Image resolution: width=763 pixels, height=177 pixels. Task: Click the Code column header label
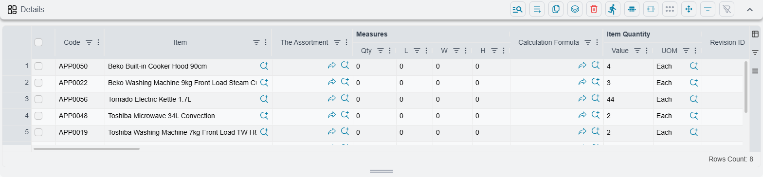coord(72,42)
